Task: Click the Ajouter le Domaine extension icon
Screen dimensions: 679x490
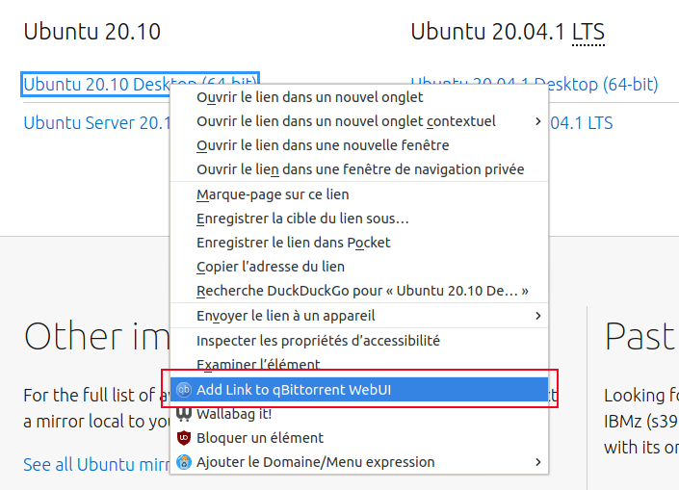Action: 184,462
